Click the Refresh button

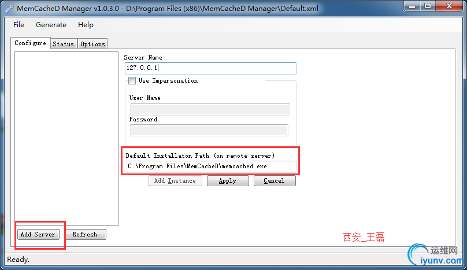[85, 234]
